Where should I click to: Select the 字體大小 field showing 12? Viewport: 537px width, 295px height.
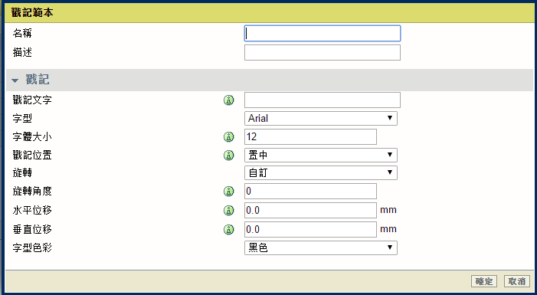(310, 136)
